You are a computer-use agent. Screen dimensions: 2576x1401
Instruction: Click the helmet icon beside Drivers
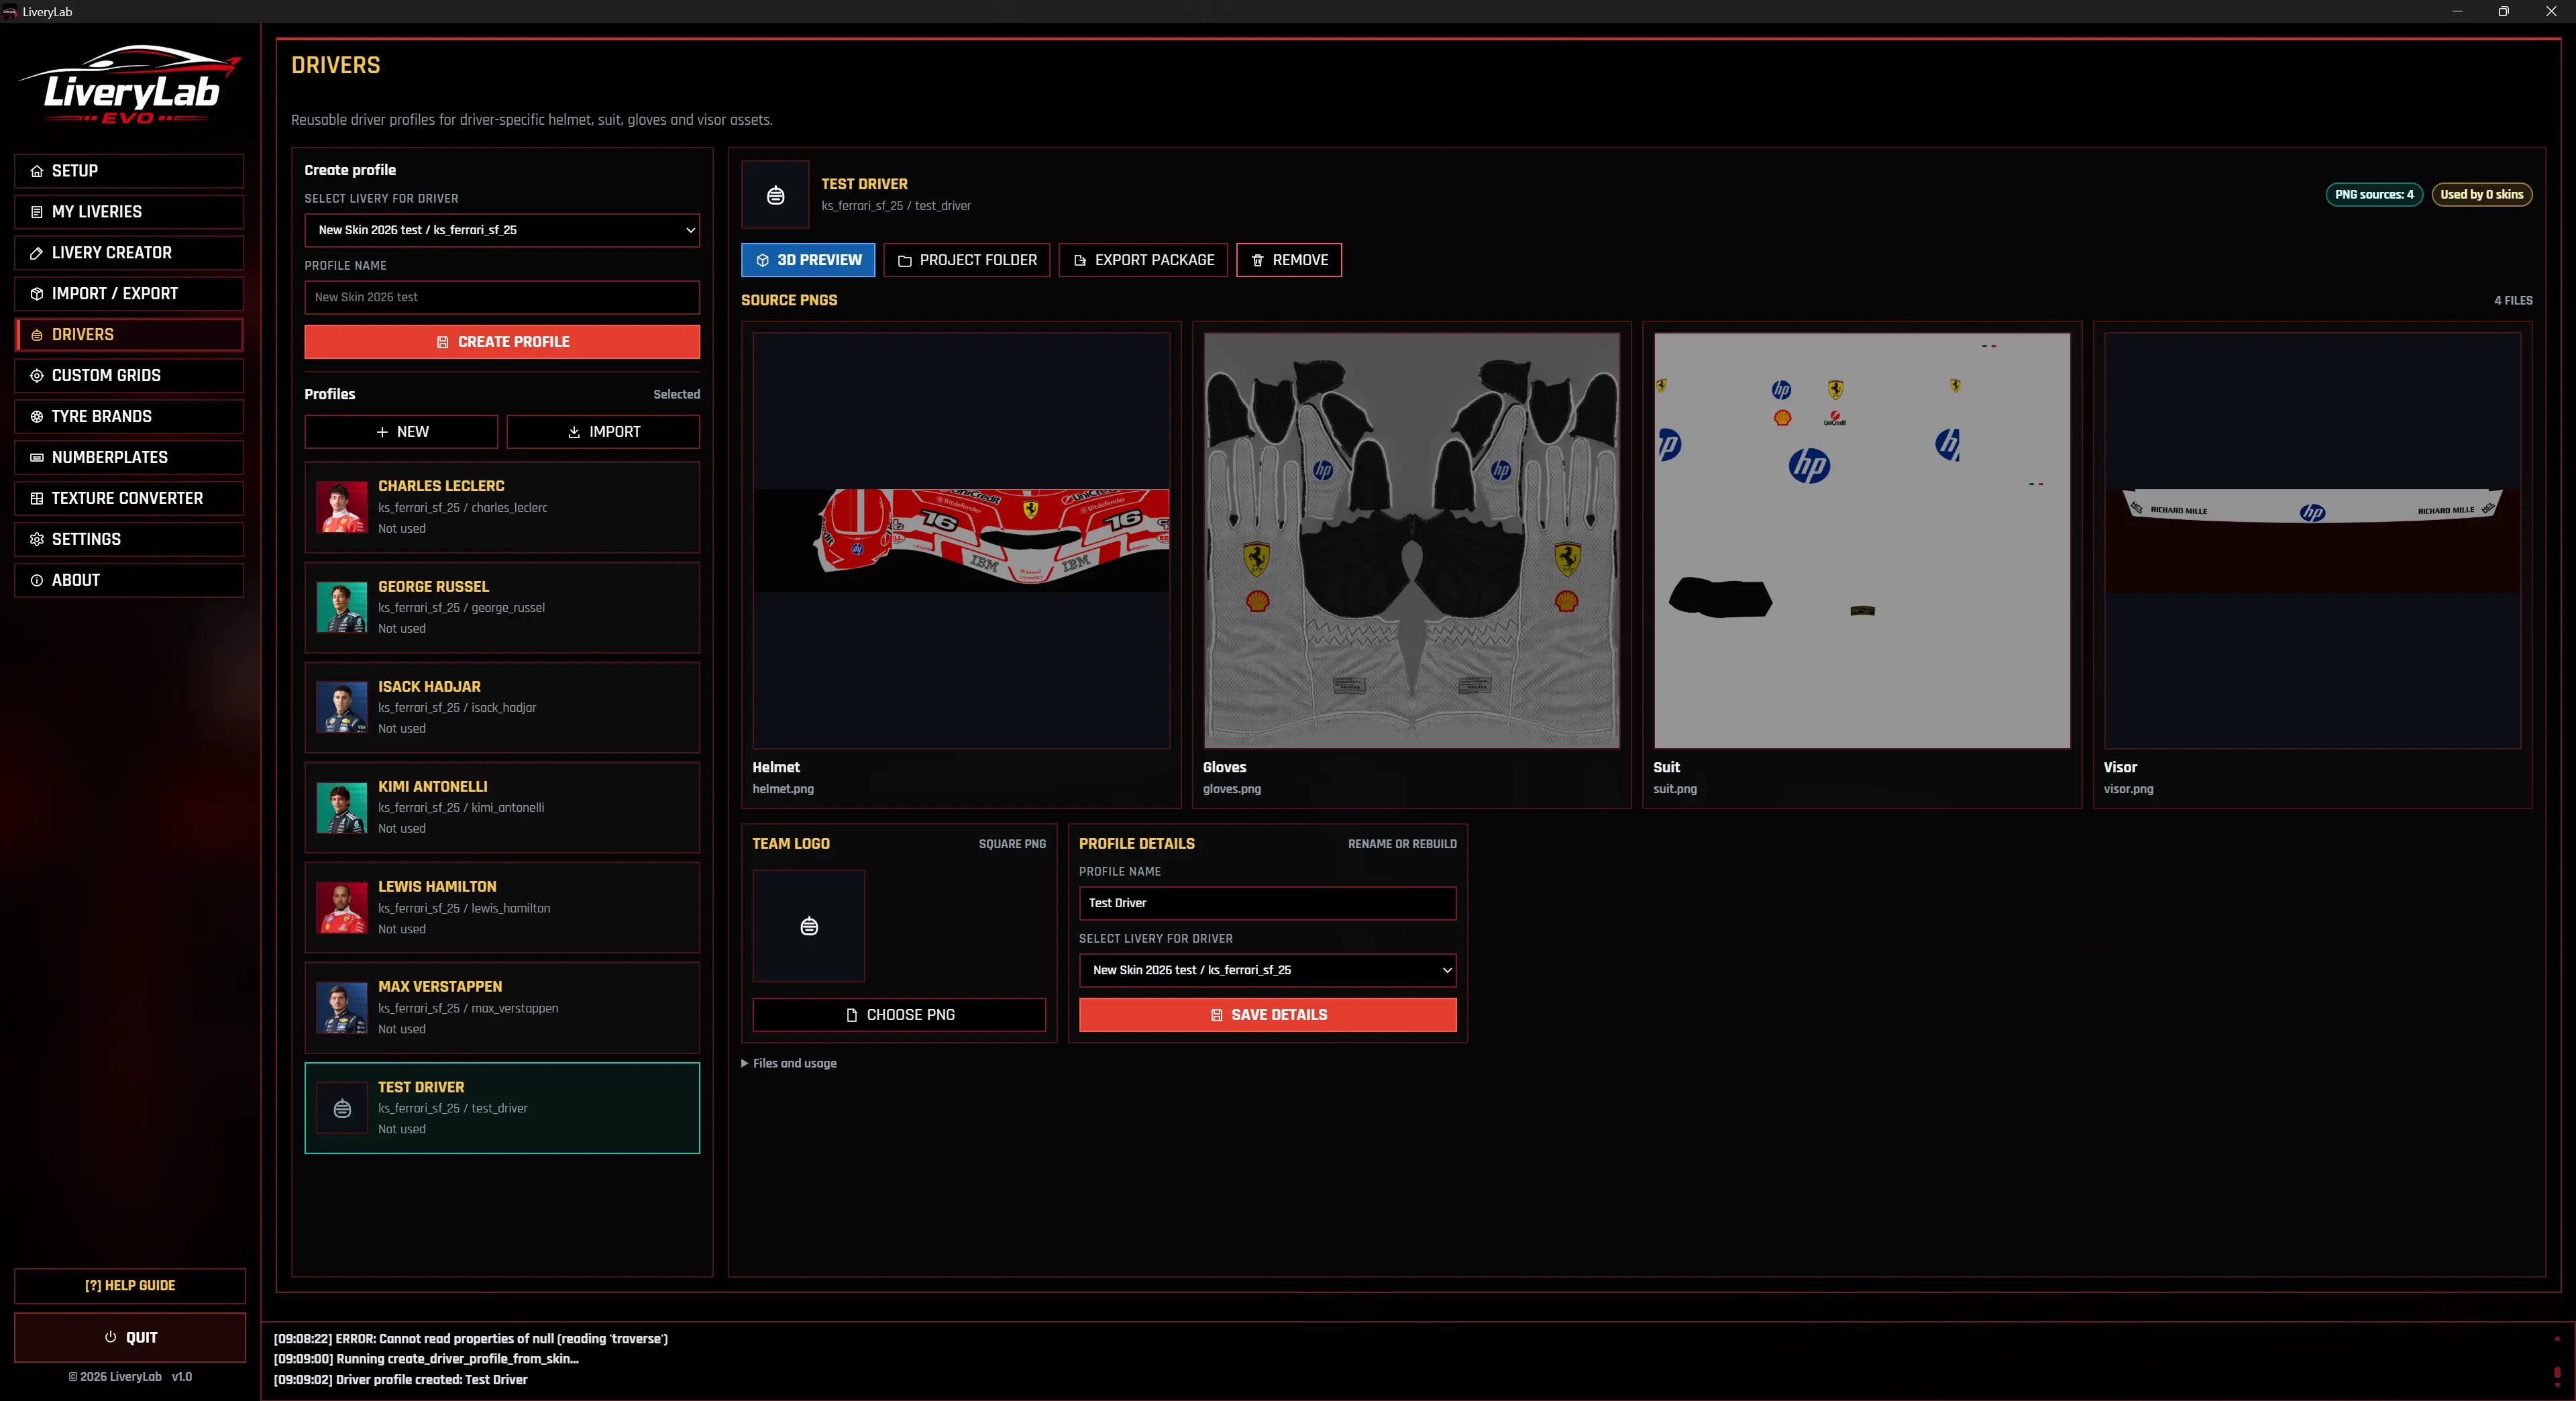click(x=37, y=335)
